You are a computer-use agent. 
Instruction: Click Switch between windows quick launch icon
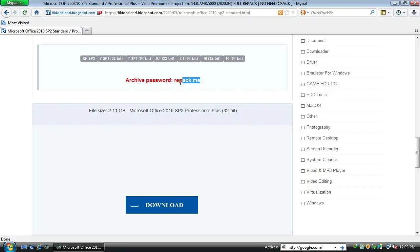click(31, 247)
